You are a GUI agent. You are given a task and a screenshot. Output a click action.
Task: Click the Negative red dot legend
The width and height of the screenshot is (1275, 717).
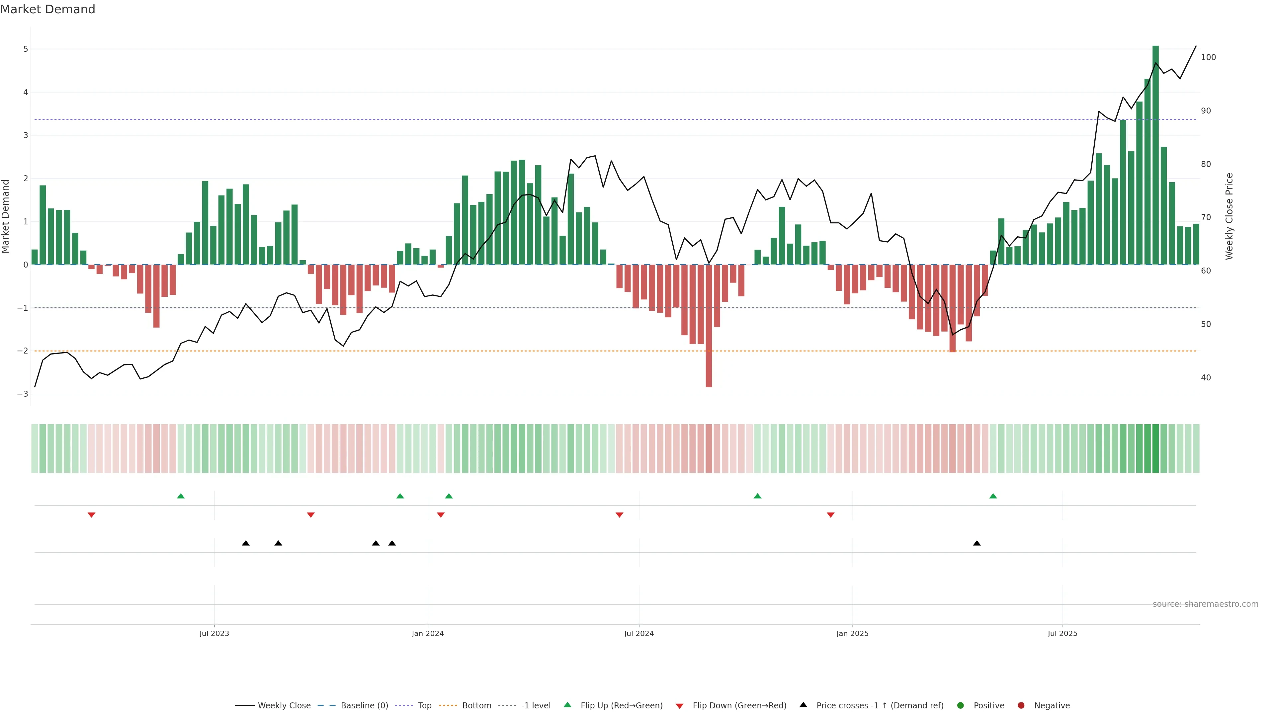pyautogui.click(x=1021, y=706)
